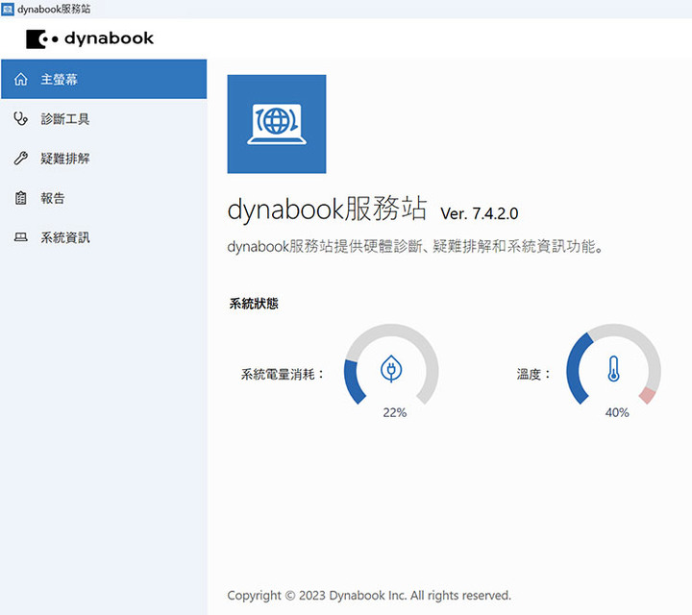Click the Copyright 2023 Dynabook Inc. footer
Image resolution: width=692 pixels, height=615 pixels.
pyautogui.click(x=369, y=596)
